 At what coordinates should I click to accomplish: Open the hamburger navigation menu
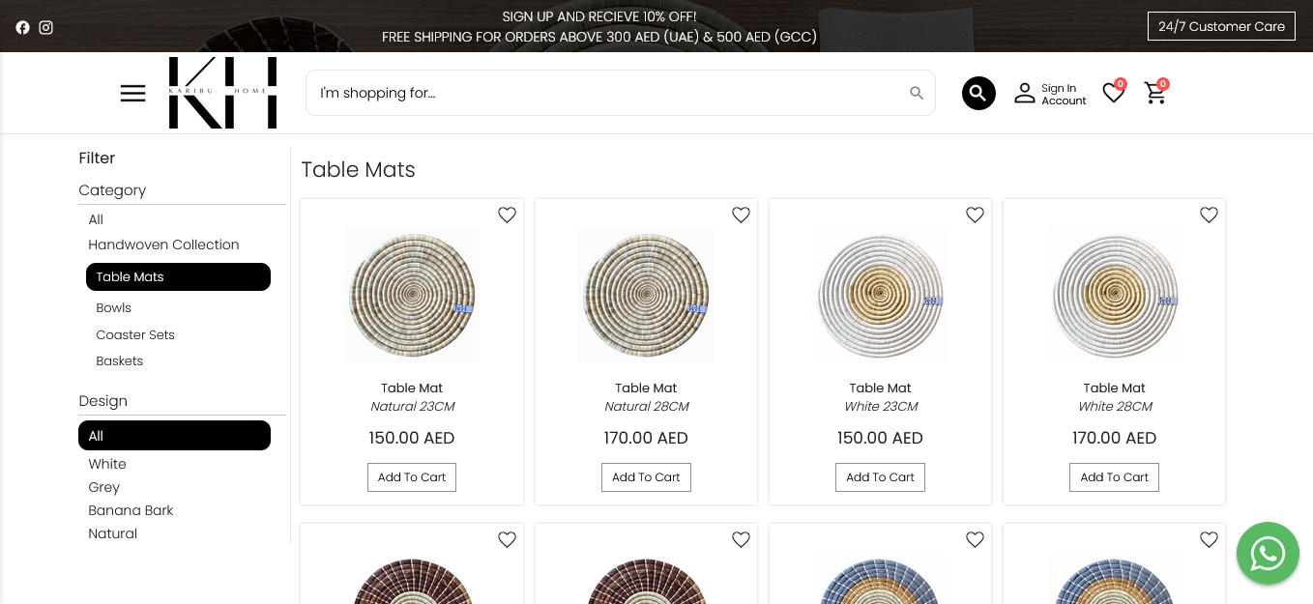point(133,93)
